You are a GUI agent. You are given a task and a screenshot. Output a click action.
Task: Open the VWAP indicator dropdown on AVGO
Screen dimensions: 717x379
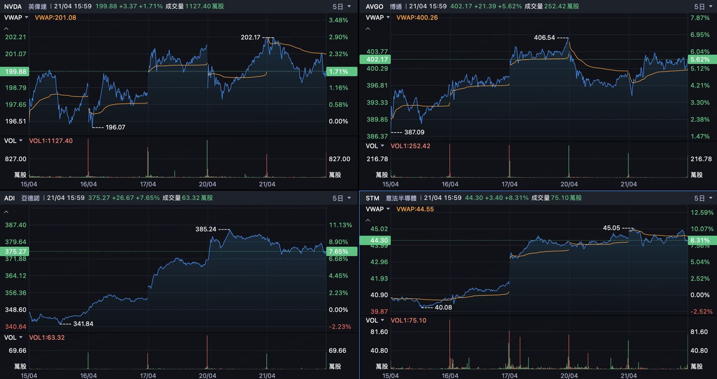(x=378, y=17)
